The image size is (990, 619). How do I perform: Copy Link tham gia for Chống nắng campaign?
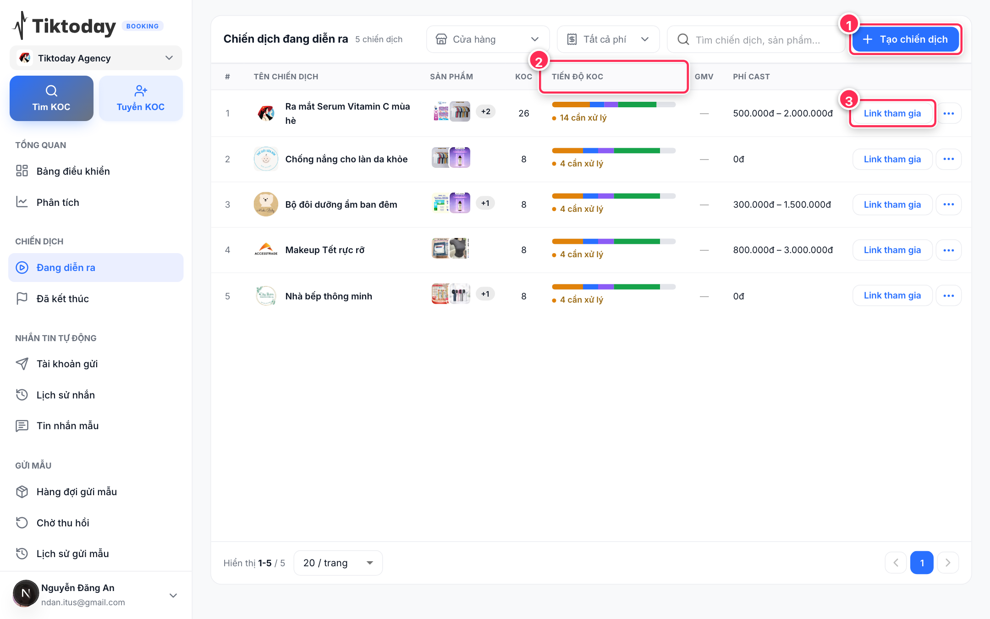click(892, 159)
